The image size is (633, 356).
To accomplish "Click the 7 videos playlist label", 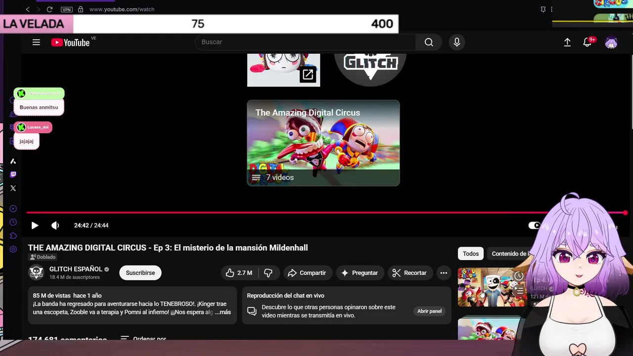I will (x=280, y=178).
